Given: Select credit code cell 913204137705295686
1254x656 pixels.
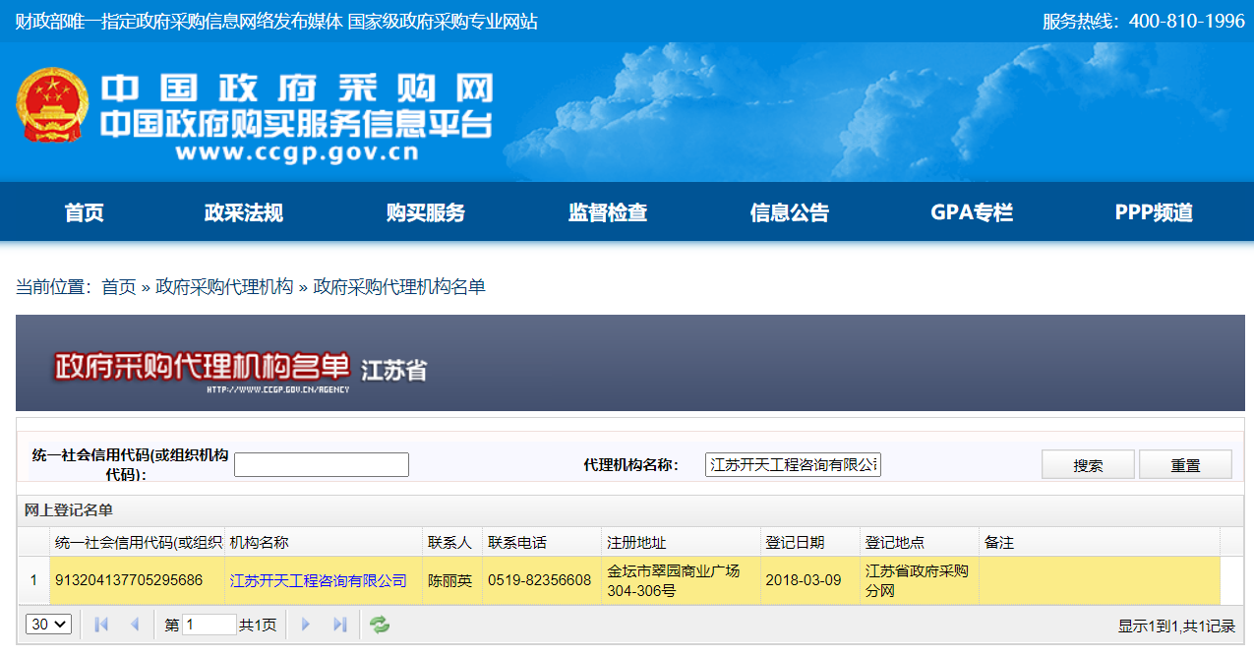Looking at the screenshot, I should click(x=138, y=580).
